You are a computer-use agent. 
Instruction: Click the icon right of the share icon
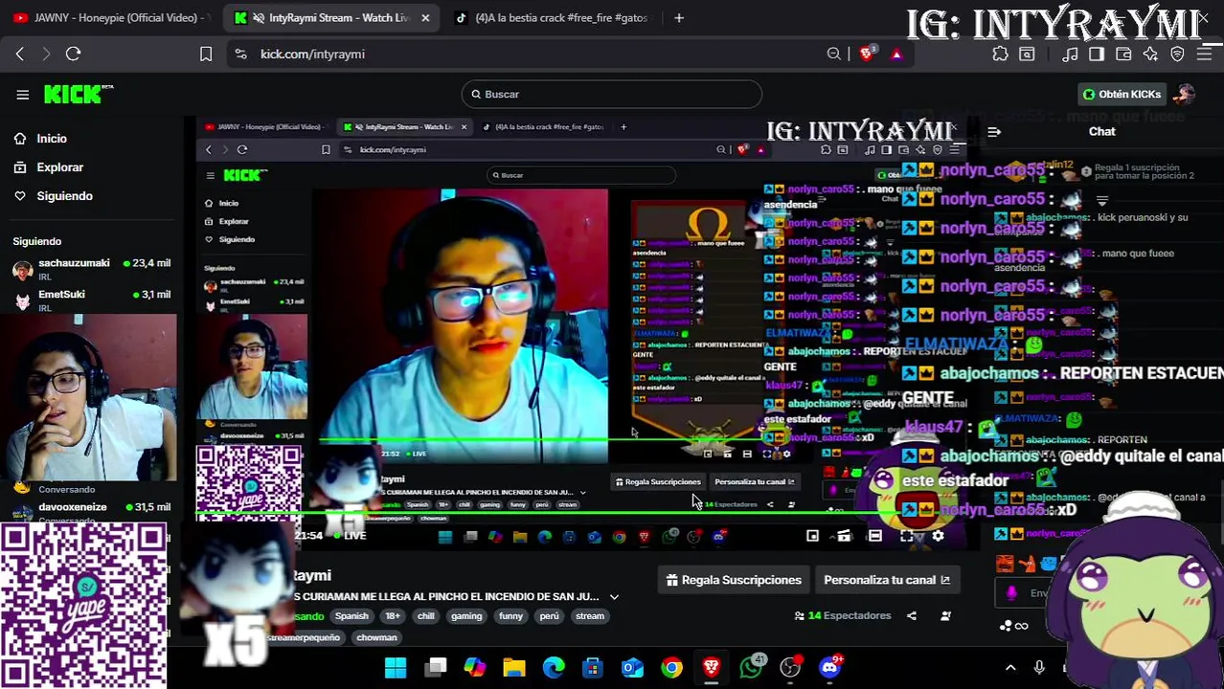pos(945,616)
